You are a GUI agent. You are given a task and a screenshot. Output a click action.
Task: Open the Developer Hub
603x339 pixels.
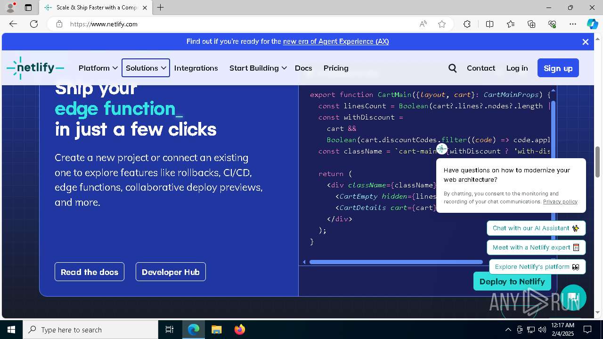(x=171, y=272)
